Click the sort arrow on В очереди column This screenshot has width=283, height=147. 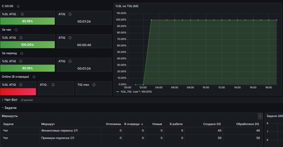(142, 124)
